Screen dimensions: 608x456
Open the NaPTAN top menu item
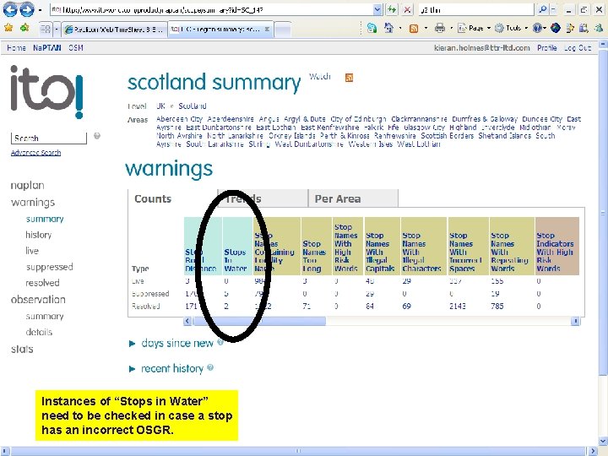point(47,47)
